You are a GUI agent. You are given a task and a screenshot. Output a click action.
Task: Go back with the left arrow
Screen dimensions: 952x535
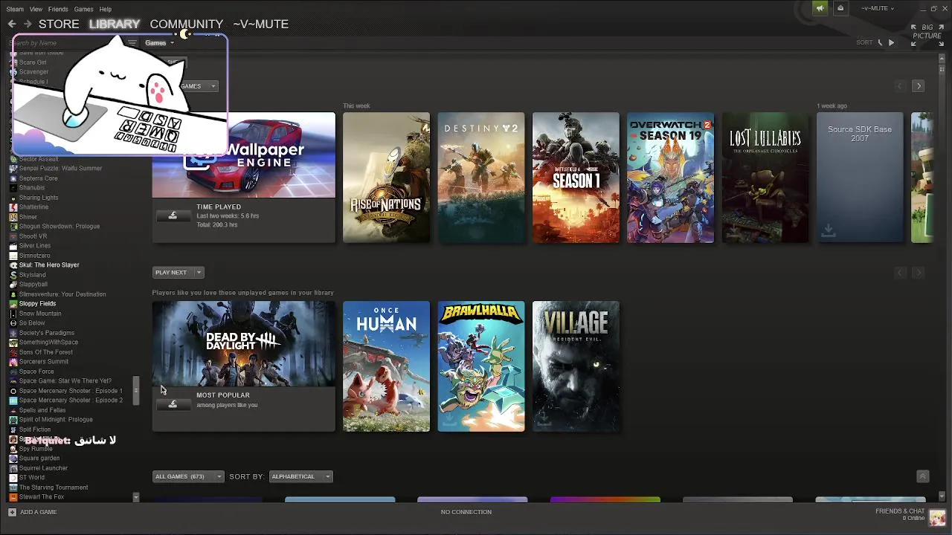coord(12,24)
